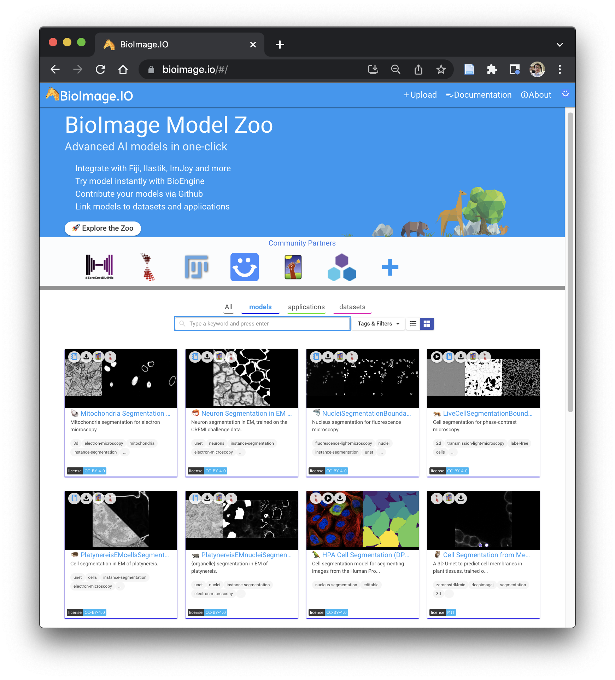The height and width of the screenshot is (680, 615).
Task: Switch to grid view
Action: 427,324
